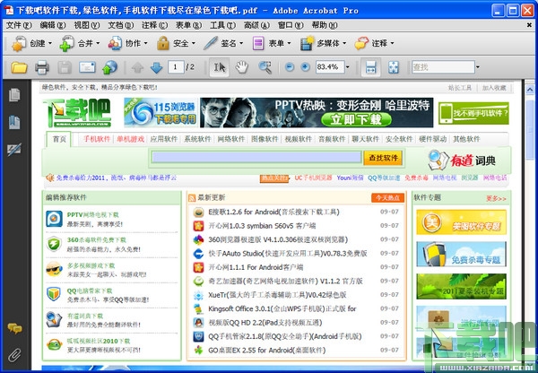
Task: Expand the 安全 dropdown arrow
Action: coord(193,43)
